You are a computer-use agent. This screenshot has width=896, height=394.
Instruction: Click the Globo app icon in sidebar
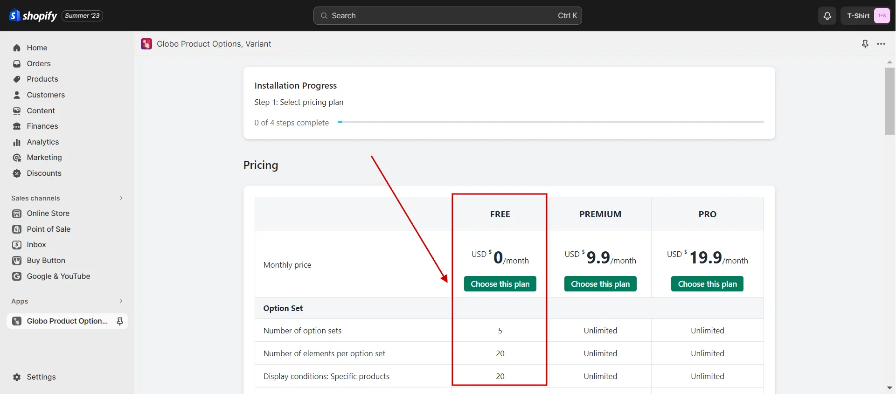[17, 321]
